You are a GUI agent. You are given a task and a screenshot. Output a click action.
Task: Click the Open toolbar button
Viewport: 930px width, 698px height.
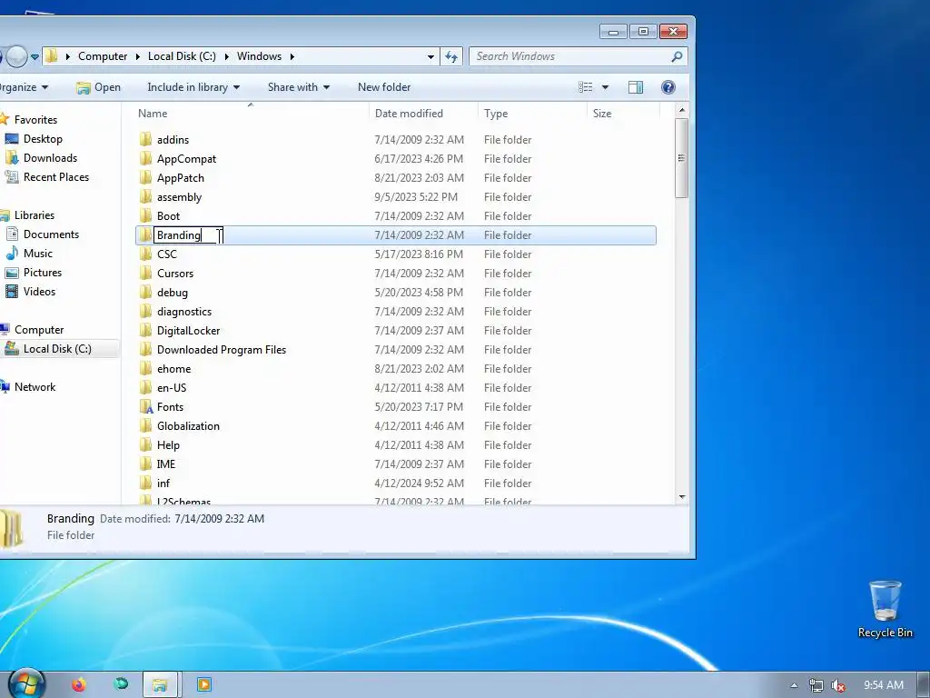tap(98, 87)
